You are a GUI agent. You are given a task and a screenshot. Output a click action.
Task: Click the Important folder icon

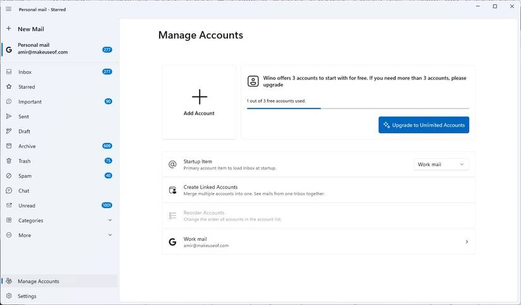[9, 101]
